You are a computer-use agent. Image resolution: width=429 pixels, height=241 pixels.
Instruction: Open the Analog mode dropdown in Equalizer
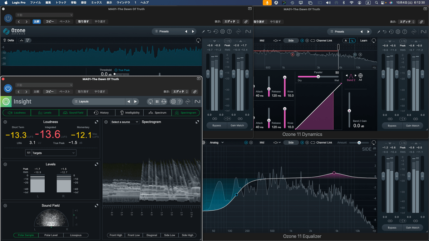coord(216,142)
